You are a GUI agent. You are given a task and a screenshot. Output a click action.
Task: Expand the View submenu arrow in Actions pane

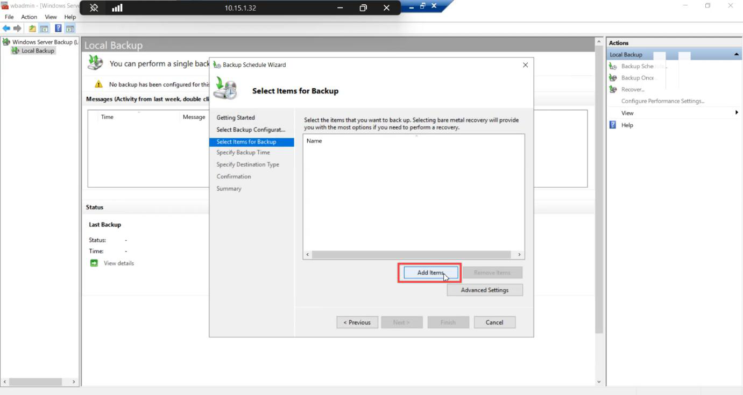pyautogui.click(x=737, y=113)
